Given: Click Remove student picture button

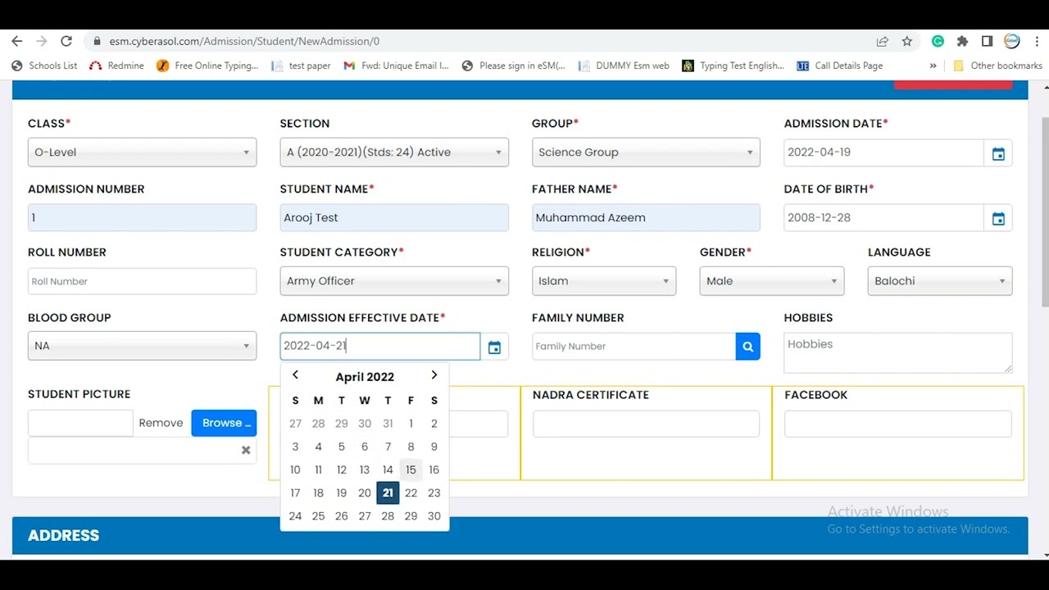Looking at the screenshot, I should [161, 423].
